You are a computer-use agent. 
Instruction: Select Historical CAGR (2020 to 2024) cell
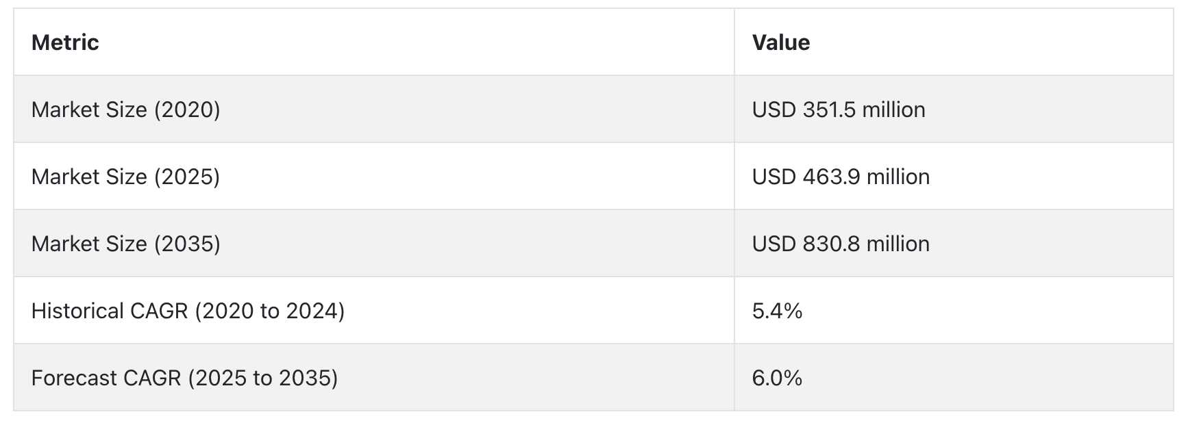tap(374, 311)
